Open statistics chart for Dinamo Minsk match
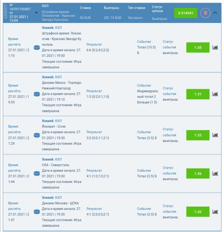This screenshot has width=224, height=232. pos(215,94)
